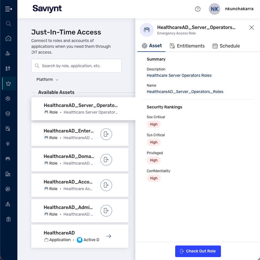Screen dimensions: 260x260
Task: Open the shield sidebar icon
Action: pyautogui.click(x=8, y=114)
